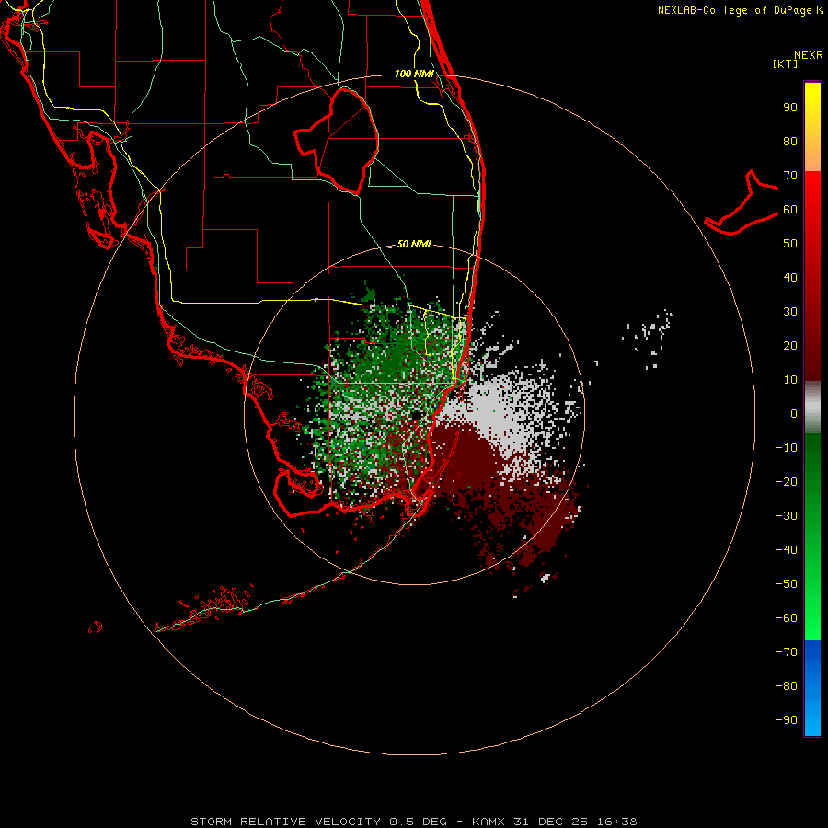The width and height of the screenshot is (828, 828).
Task: Pick the gray zero-velocity color bar segment
Action: tap(812, 408)
